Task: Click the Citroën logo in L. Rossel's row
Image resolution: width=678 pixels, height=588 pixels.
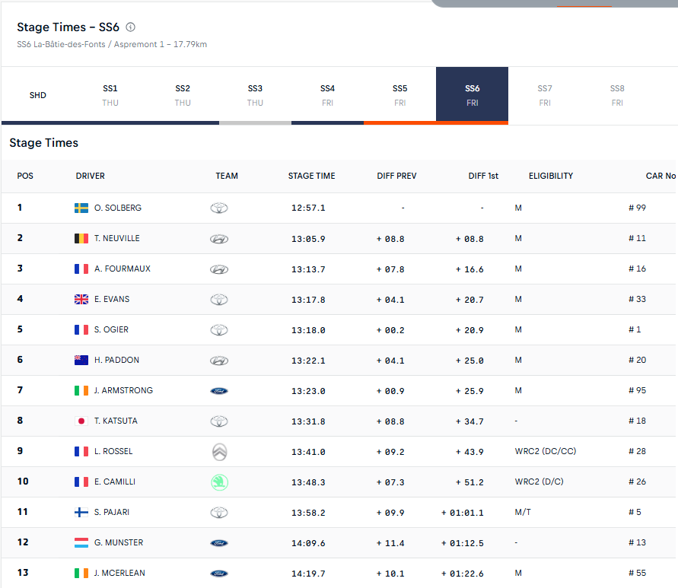Action: (x=219, y=451)
